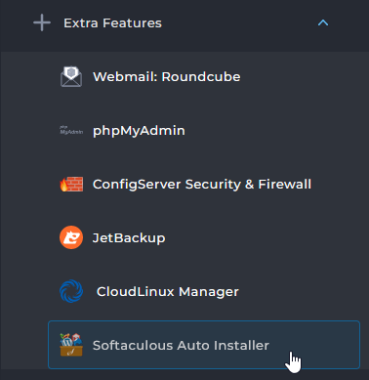Open ConfigServer Security & Firewall label
369x380 pixels.
pyautogui.click(x=202, y=185)
